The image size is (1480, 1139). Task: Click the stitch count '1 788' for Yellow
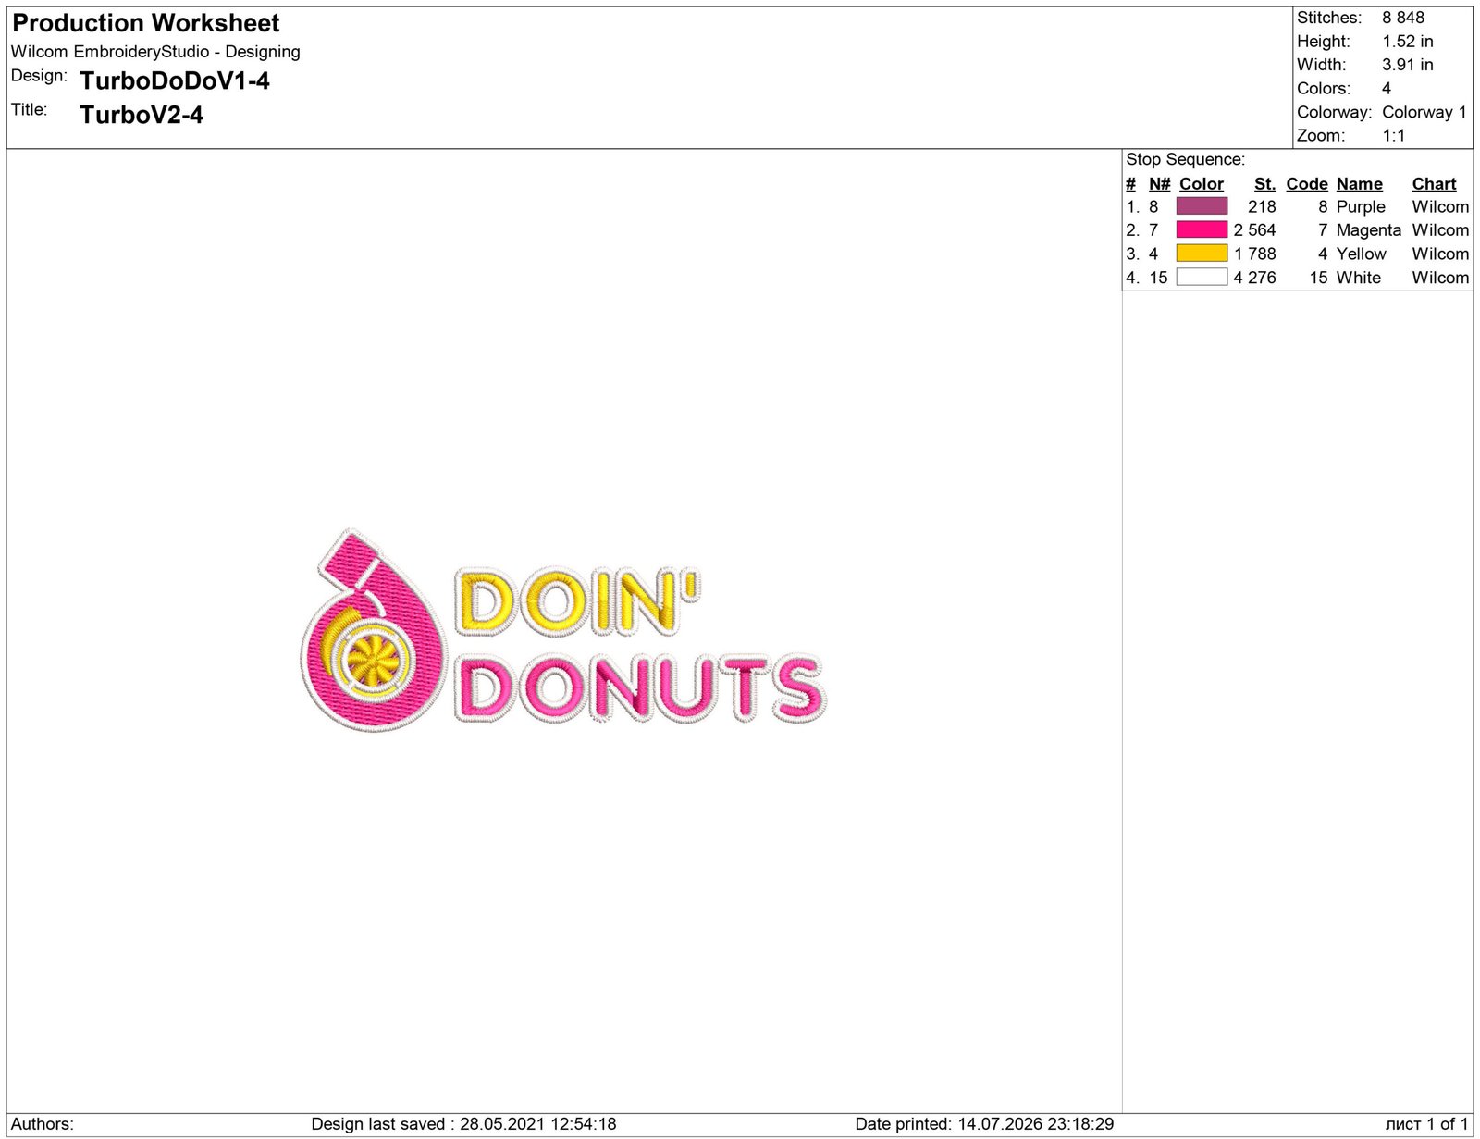coord(1254,254)
